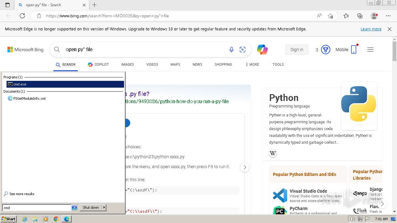Click the taskbar clock 7:01 AM

381,219
